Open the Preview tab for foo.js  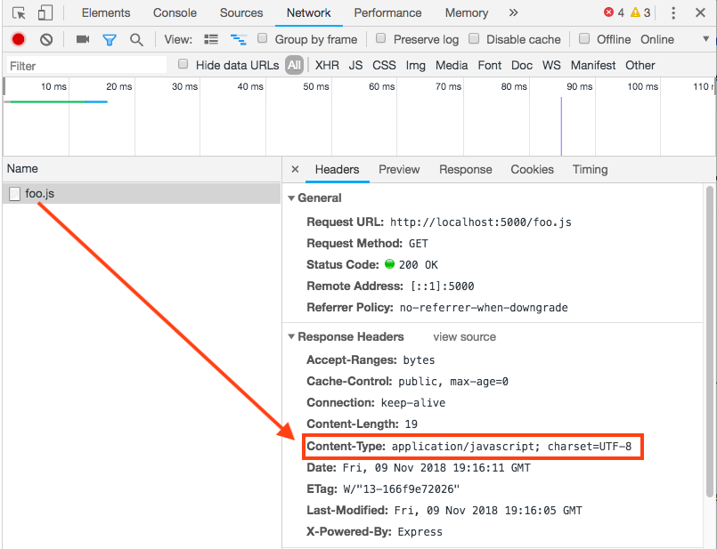pos(398,169)
